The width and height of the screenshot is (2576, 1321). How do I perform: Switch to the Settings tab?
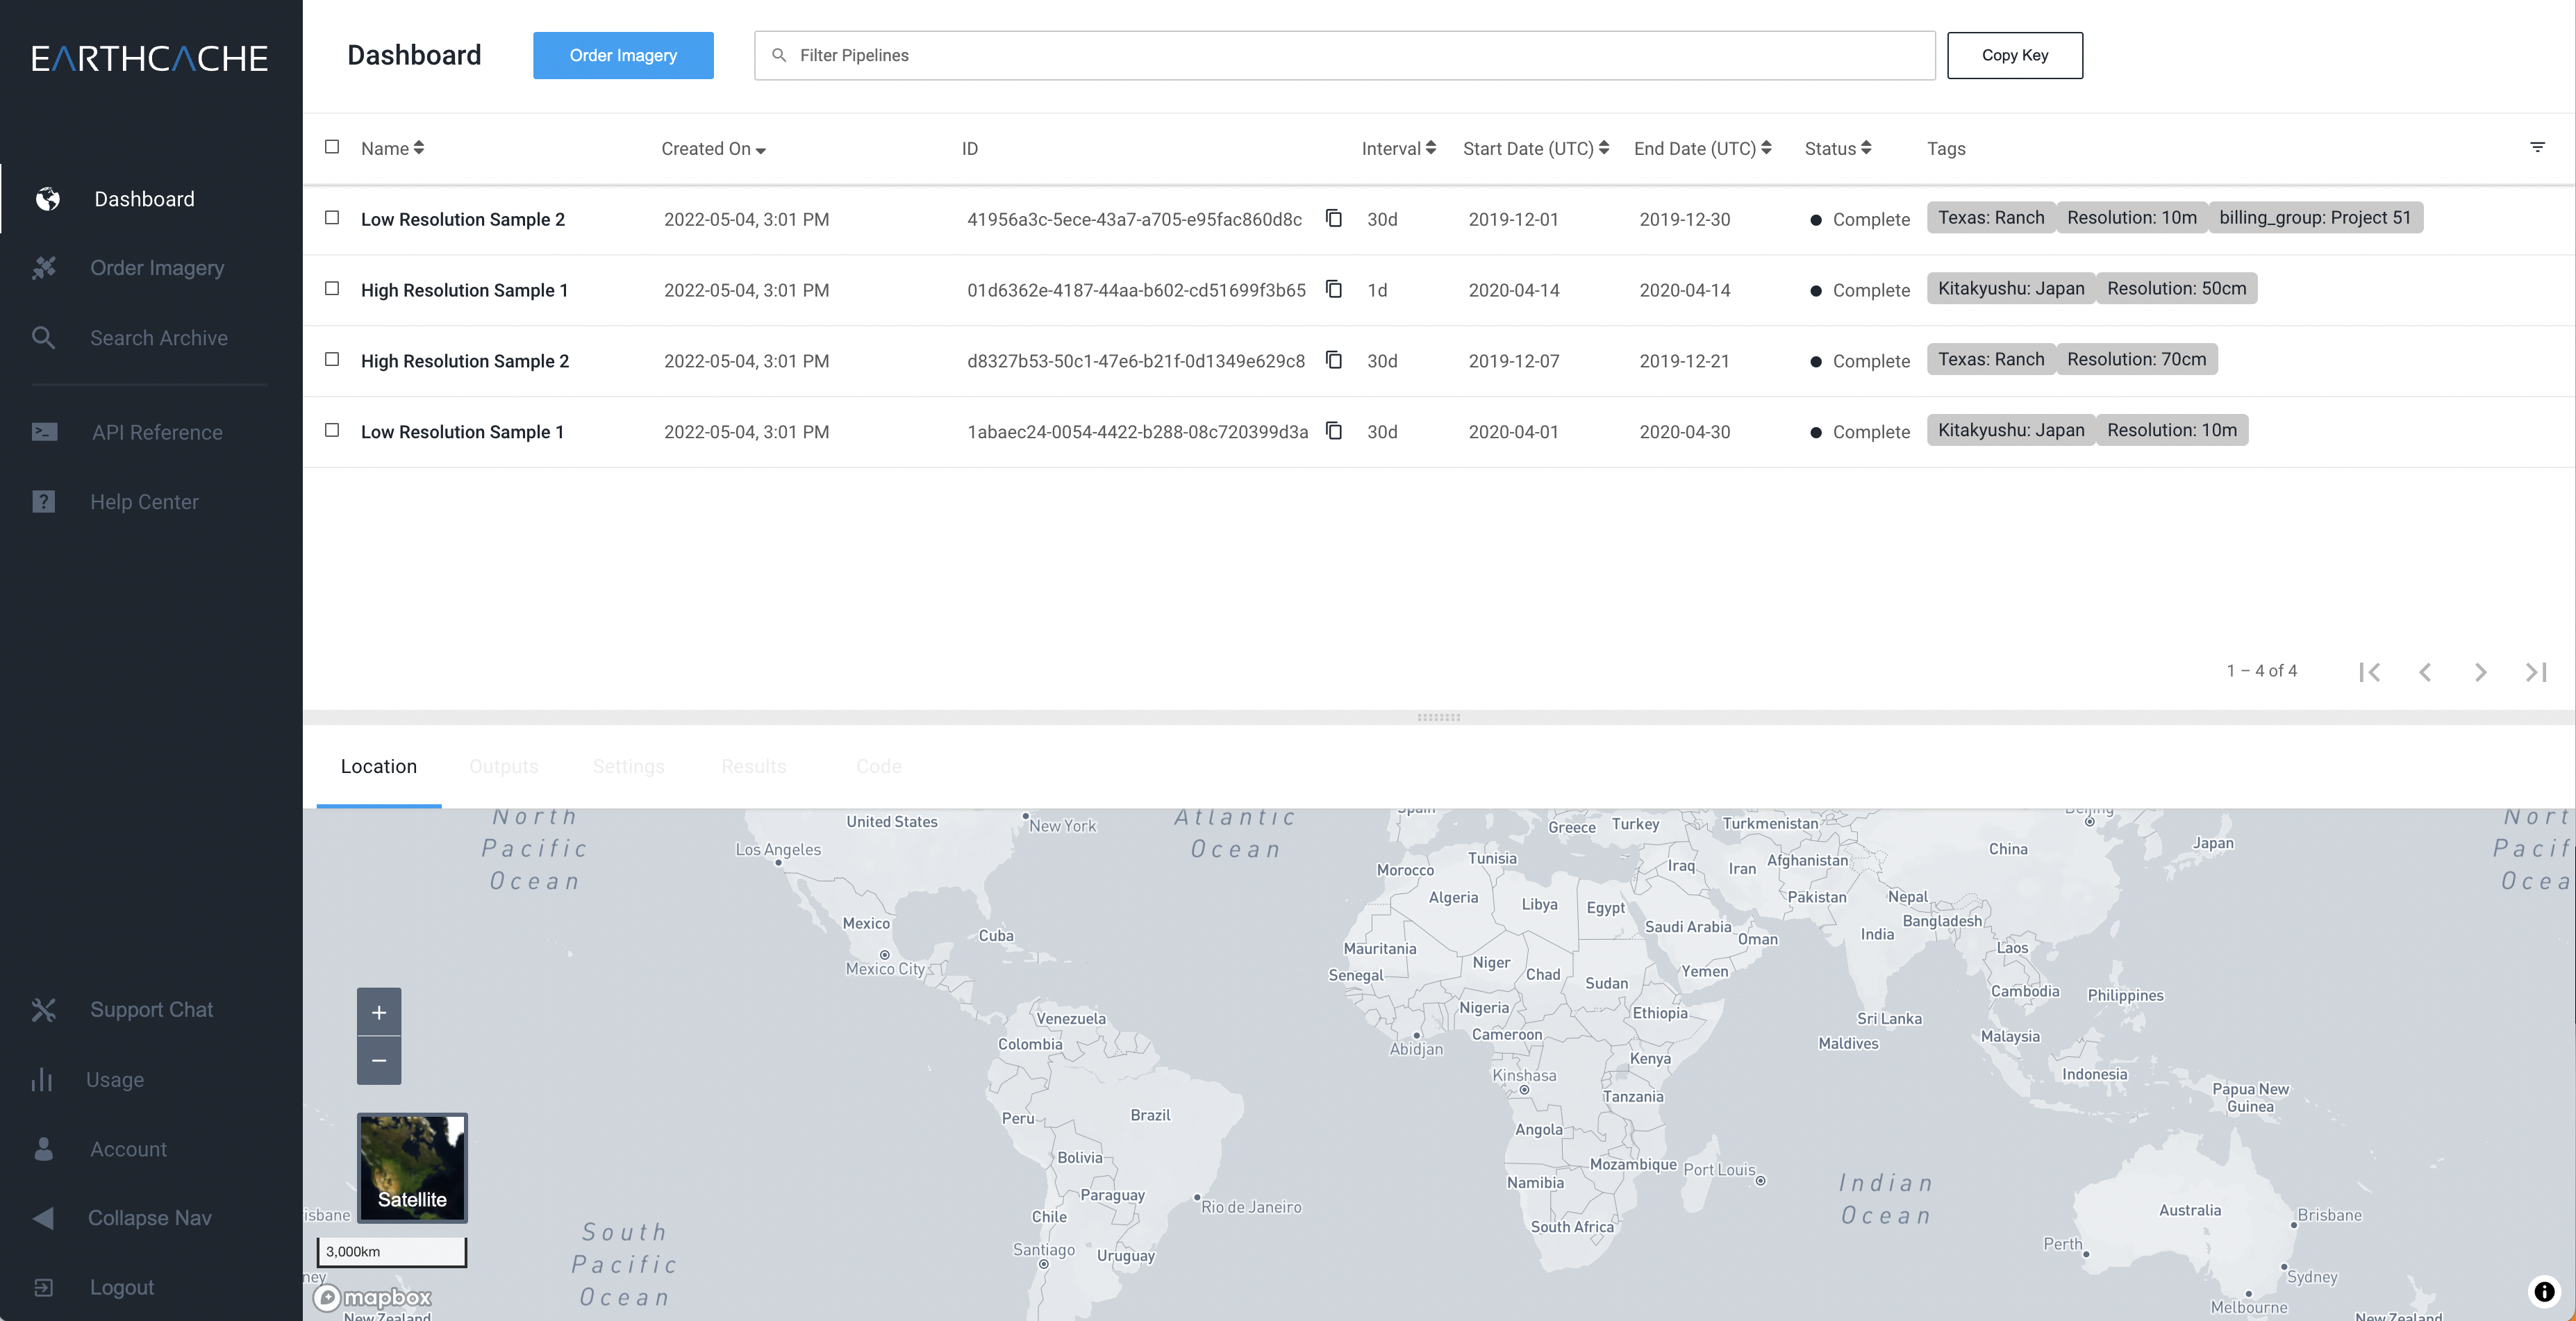[628, 766]
